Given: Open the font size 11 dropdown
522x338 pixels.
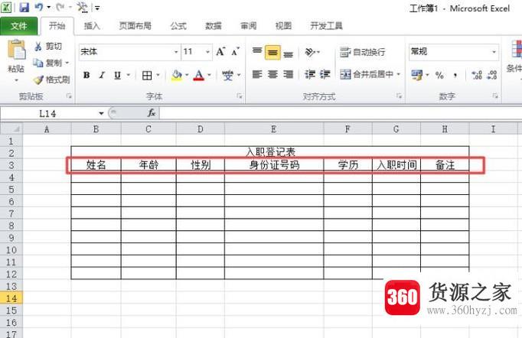Looking at the screenshot, I should pyautogui.click(x=207, y=52).
